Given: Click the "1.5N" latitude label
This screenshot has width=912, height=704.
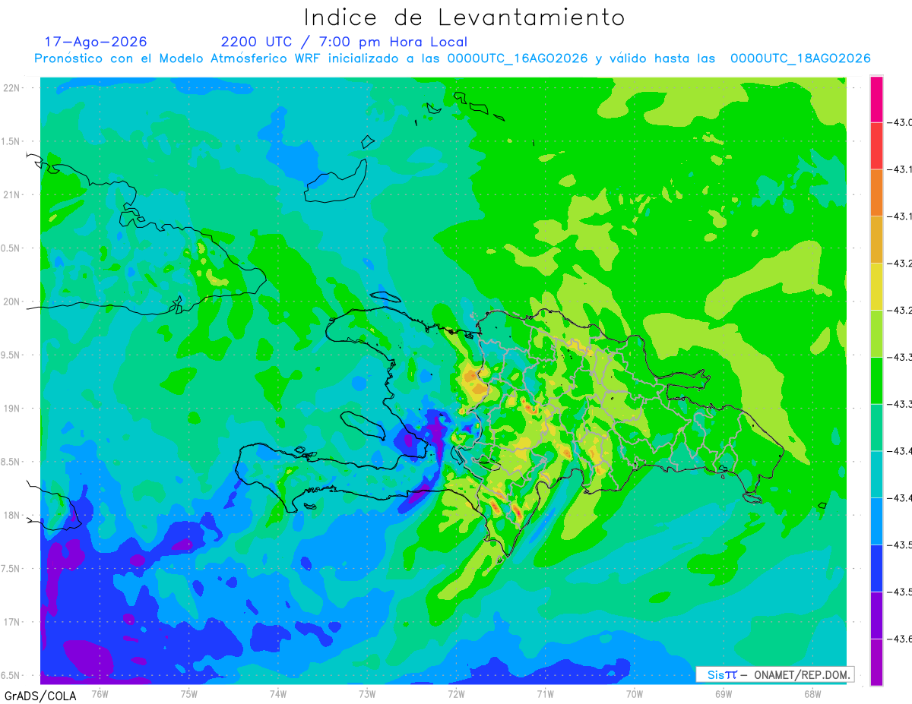Looking at the screenshot, I should tap(11, 141).
